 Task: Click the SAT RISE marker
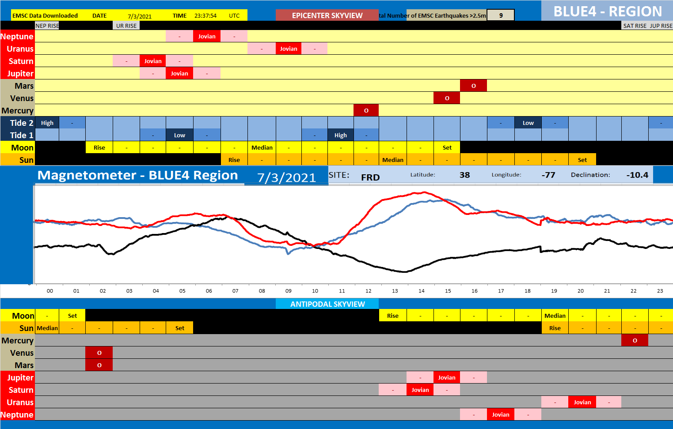(x=635, y=26)
